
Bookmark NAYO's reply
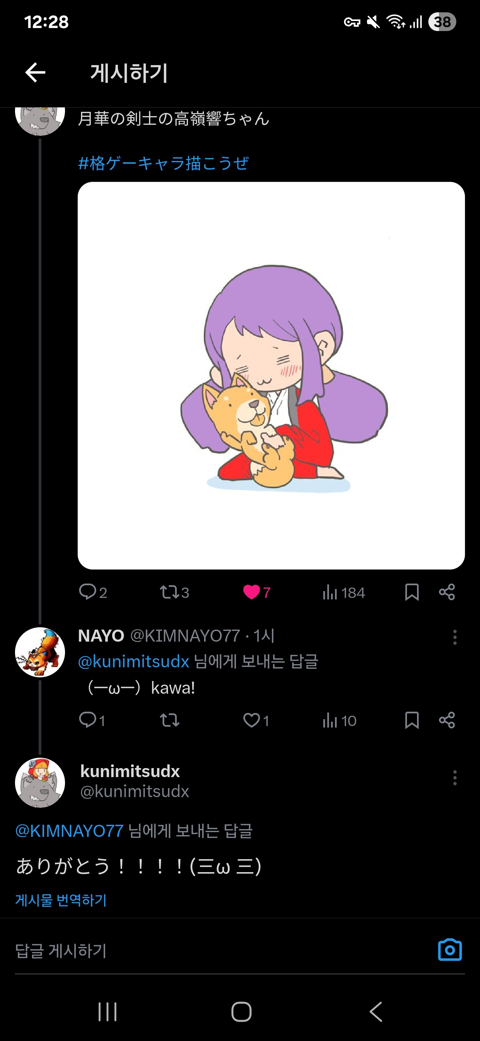(x=411, y=720)
